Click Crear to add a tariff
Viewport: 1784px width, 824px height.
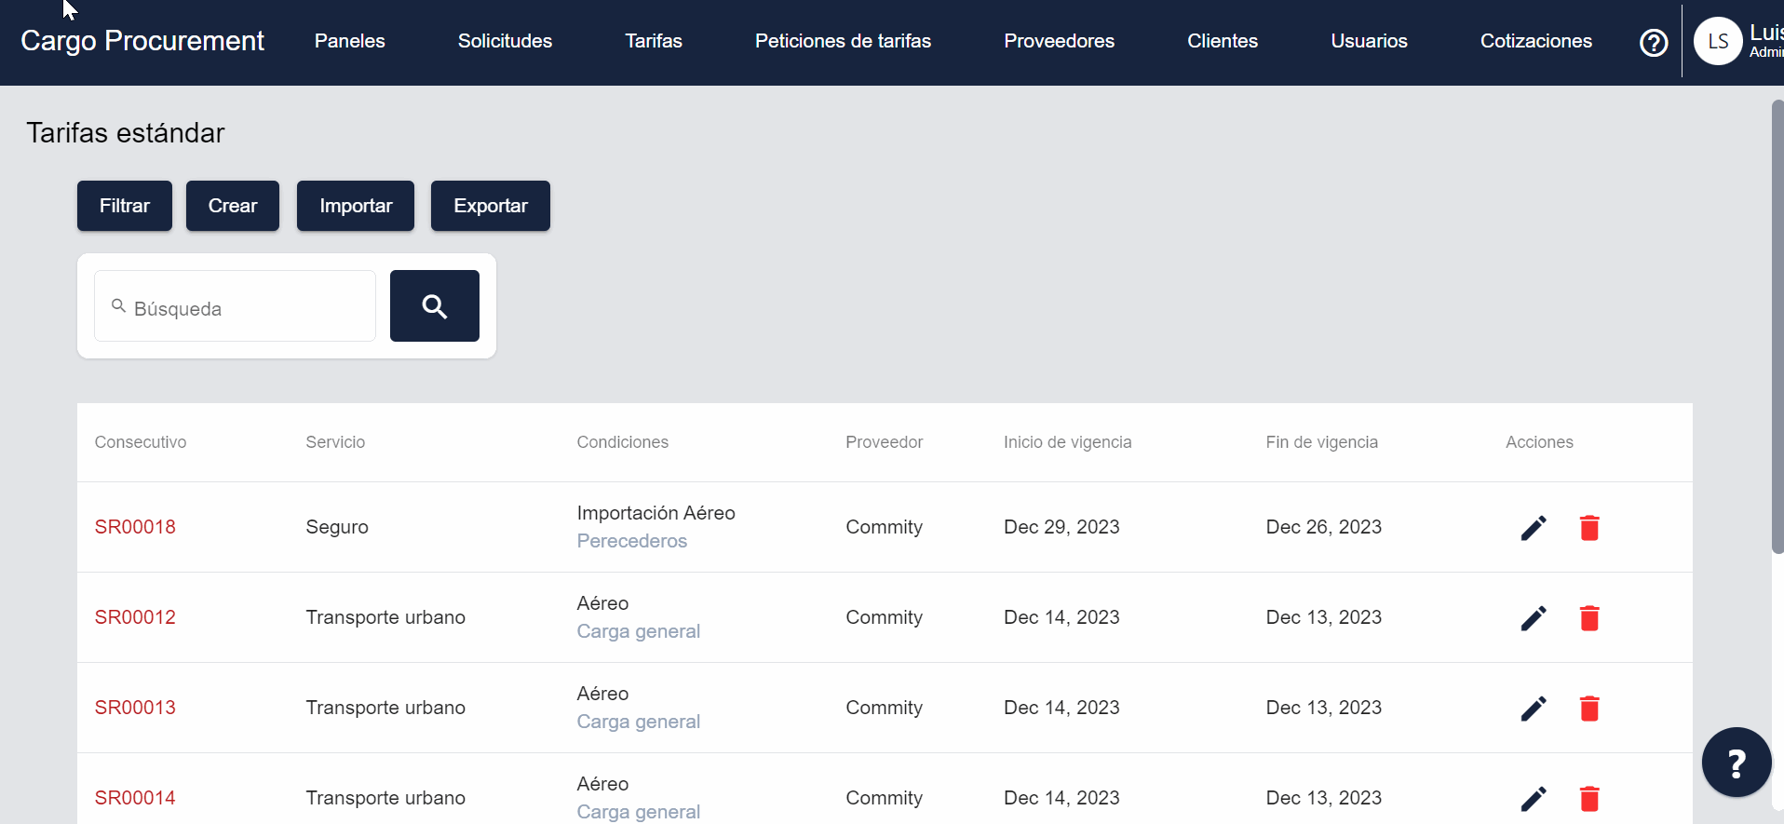[232, 206]
